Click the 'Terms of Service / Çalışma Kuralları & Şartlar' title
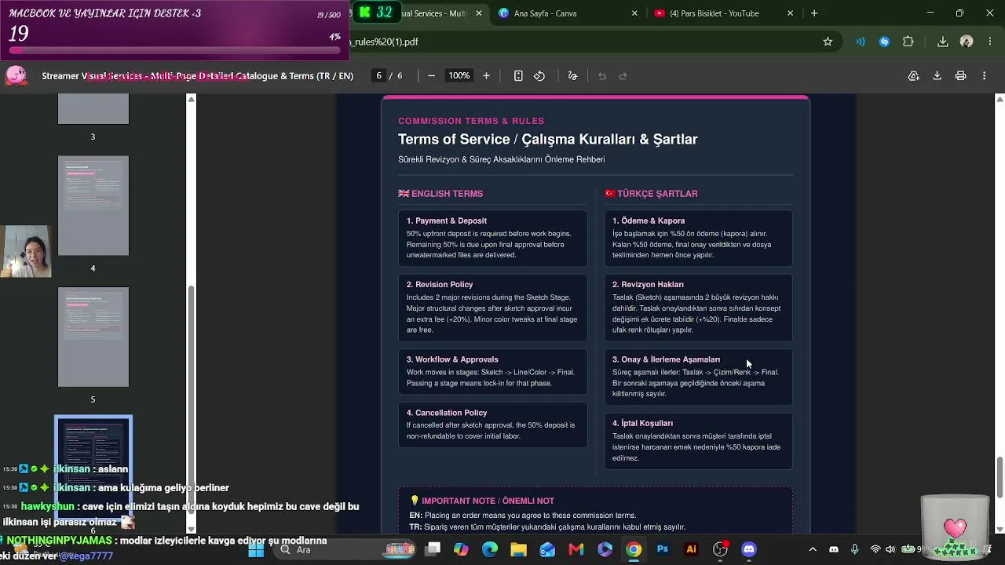Screen dimensions: 1005x565 (548, 140)
